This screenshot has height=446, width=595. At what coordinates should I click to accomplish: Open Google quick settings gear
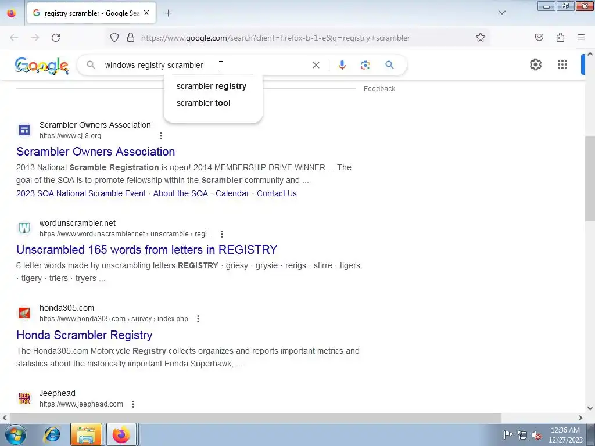[535, 64]
